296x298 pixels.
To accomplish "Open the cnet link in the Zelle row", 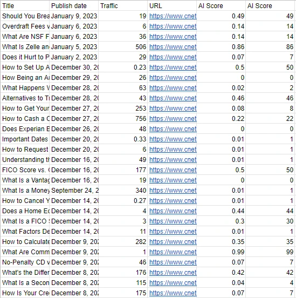I will [x=173, y=47].
